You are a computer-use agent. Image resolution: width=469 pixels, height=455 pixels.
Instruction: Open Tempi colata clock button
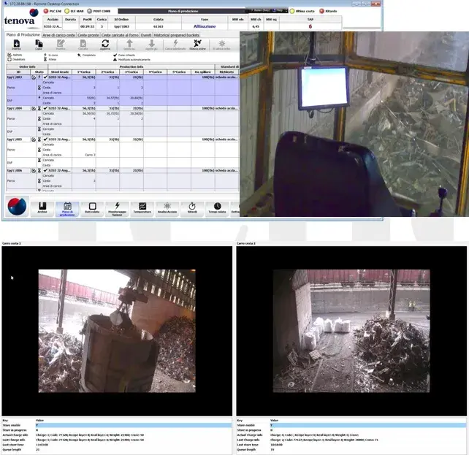(217, 208)
